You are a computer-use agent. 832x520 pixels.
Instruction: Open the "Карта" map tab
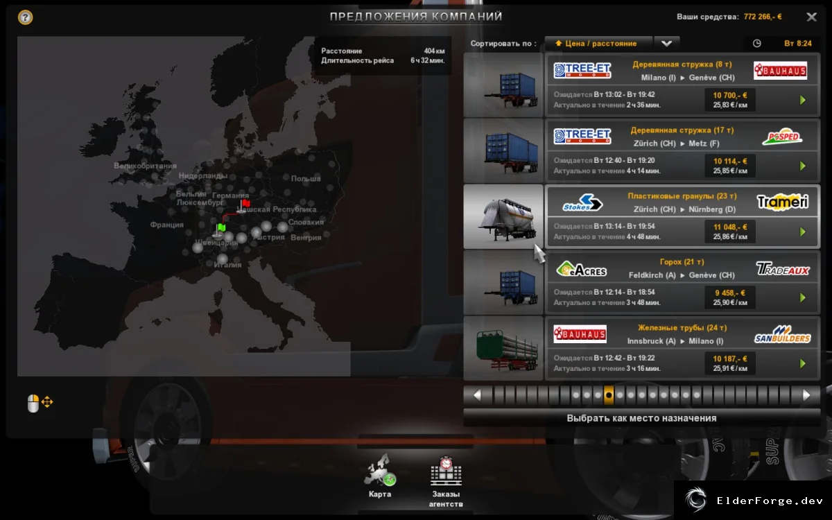coord(380,477)
